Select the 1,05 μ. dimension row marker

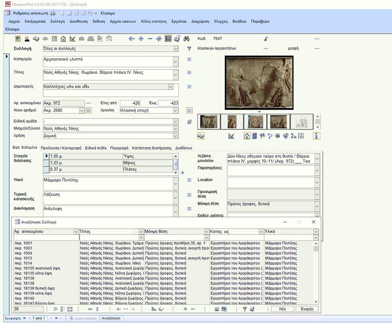47,156
